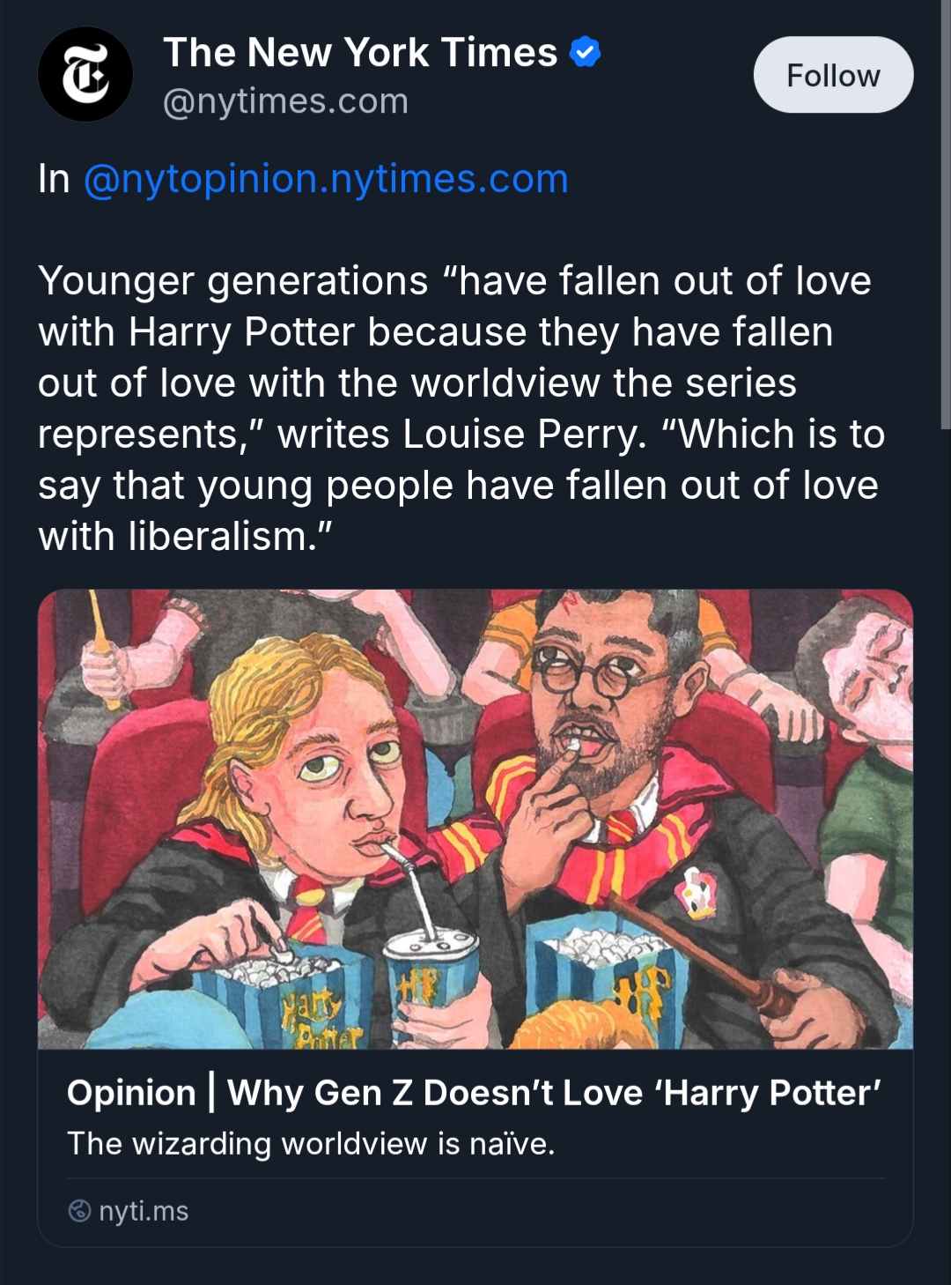Click "The New York Times" display name
The height and width of the screenshot is (1285, 951).
359,53
